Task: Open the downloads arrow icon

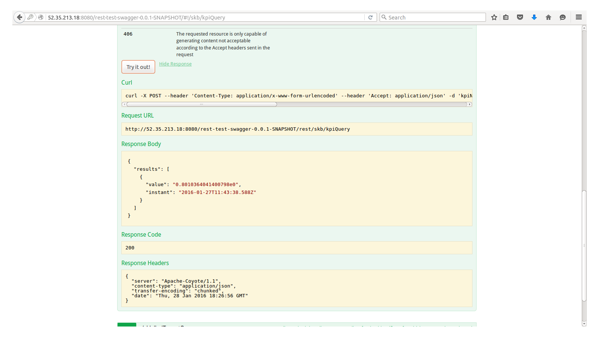Action: tap(534, 17)
